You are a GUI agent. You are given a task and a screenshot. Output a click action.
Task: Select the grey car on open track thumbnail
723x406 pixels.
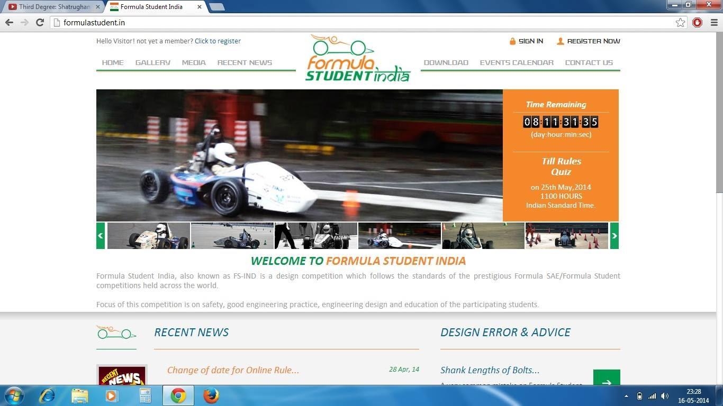232,236
